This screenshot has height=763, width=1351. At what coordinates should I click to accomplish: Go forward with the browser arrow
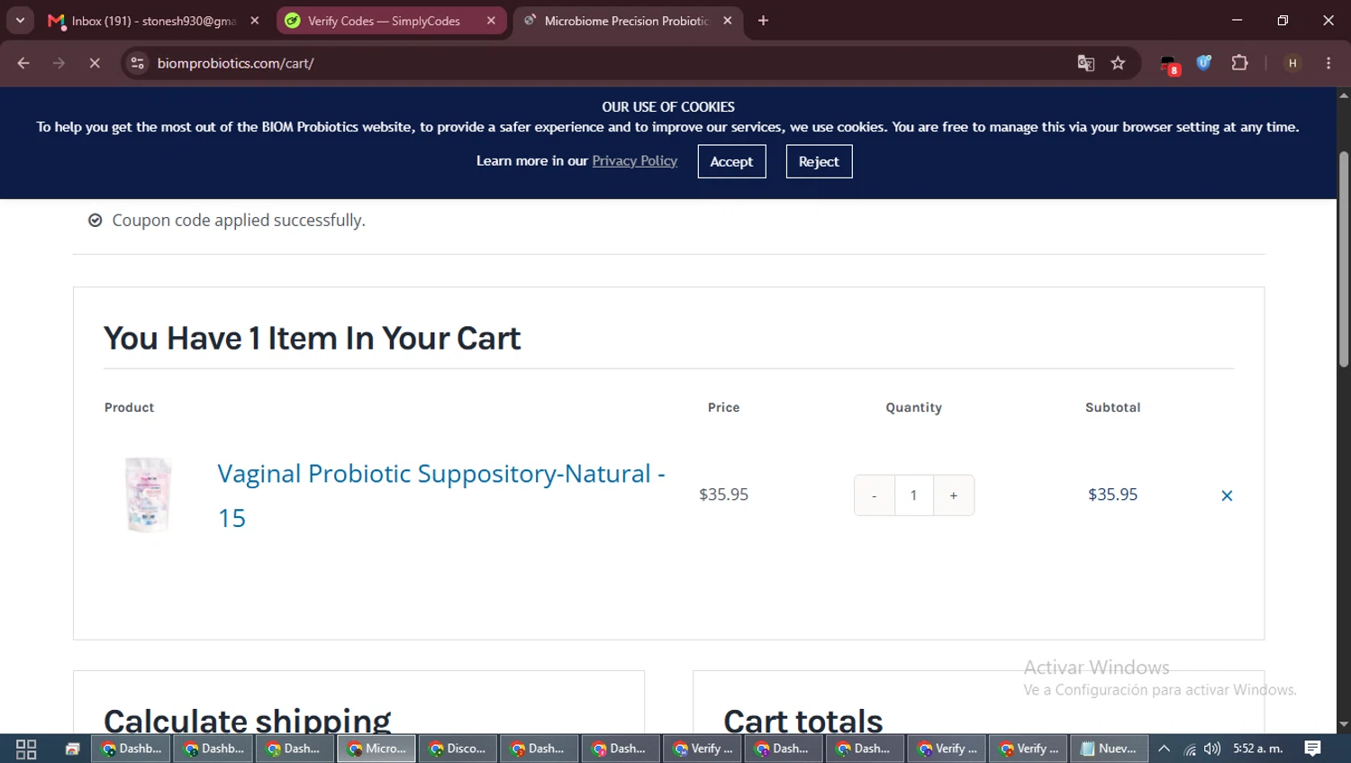[59, 63]
